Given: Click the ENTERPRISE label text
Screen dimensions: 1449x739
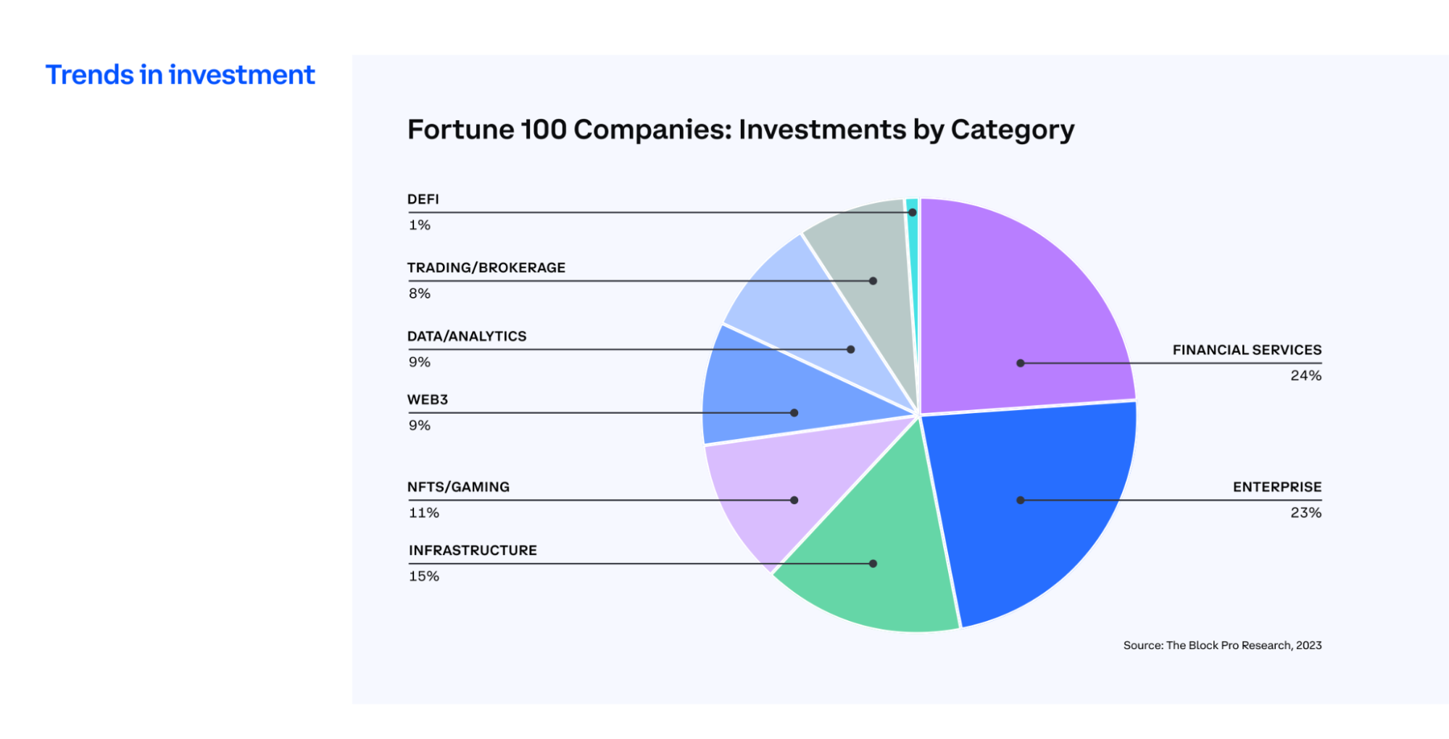Looking at the screenshot, I should 1276,487.
